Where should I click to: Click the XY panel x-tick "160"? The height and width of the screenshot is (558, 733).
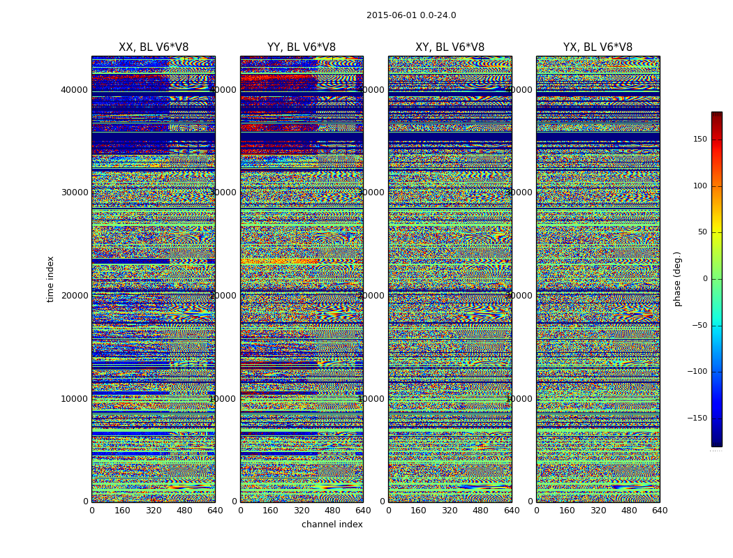point(419,511)
